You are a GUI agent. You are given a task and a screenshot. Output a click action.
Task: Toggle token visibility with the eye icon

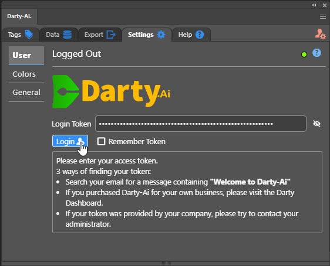tap(316, 124)
